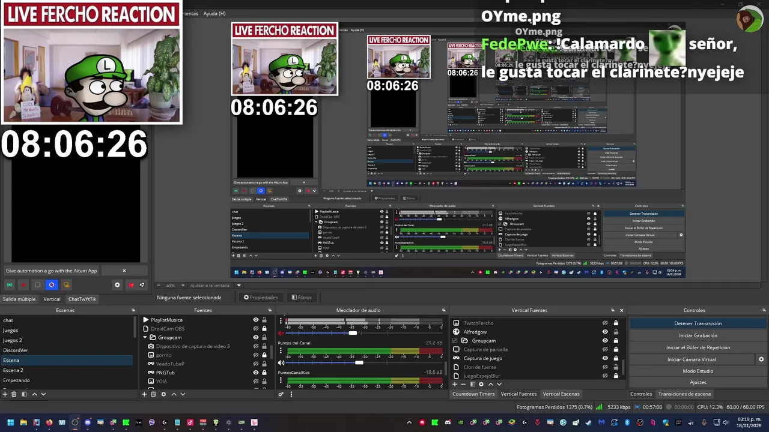Click the Aitum green streaming icon
This screenshot has height=432, width=769.
[10, 285]
